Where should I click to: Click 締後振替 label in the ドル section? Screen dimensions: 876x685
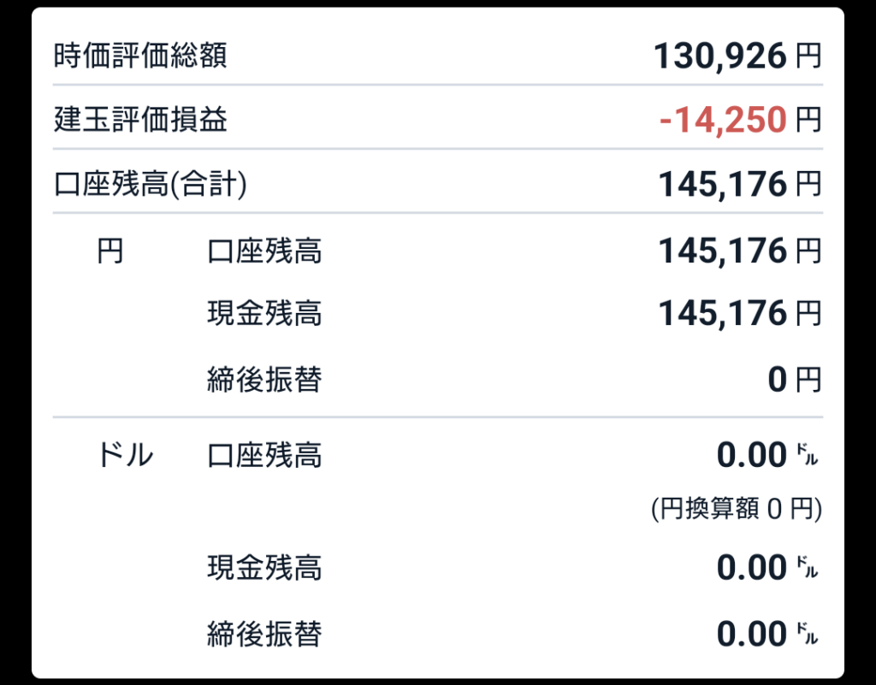tap(264, 634)
